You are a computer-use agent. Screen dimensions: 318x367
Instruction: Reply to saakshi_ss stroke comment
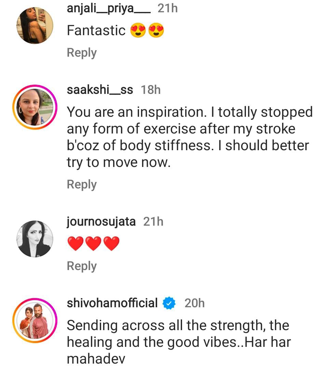[82, 184]
